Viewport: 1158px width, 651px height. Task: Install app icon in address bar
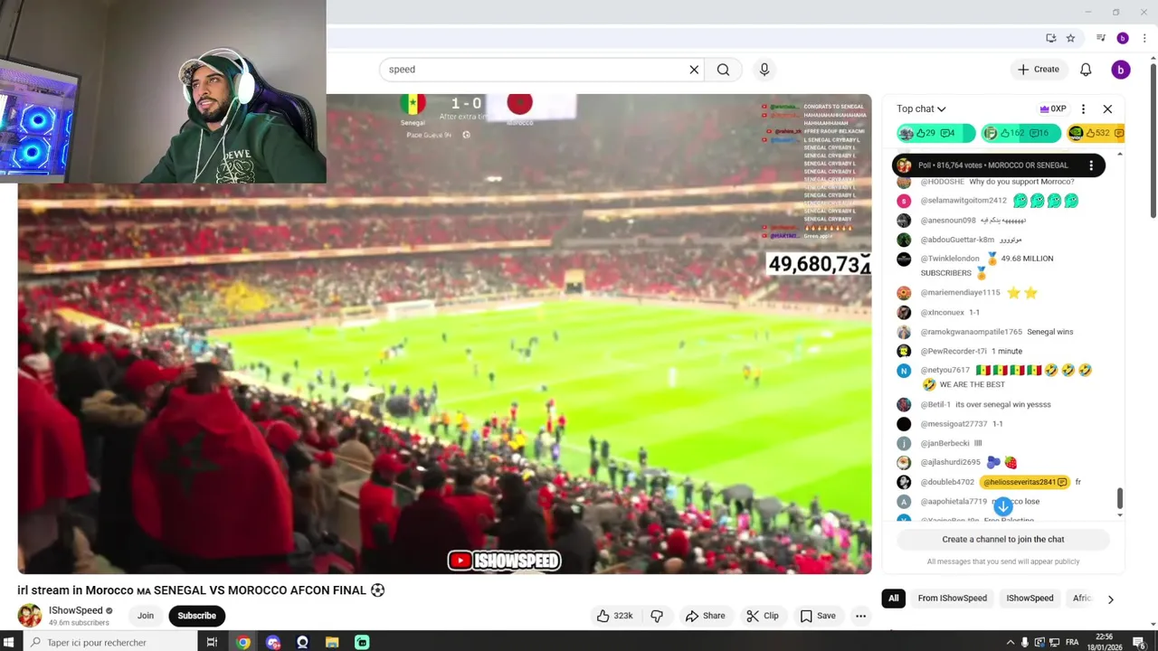point(1050,38)
